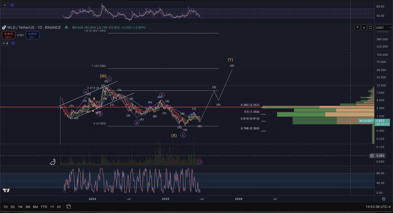Screen dimensions: 393x213
Task: Click the (5) label under wave (Y)
Action: (x=232, y=66)
